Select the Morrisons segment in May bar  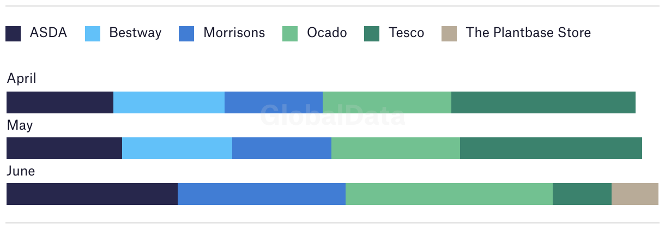(x=282, y=148)
